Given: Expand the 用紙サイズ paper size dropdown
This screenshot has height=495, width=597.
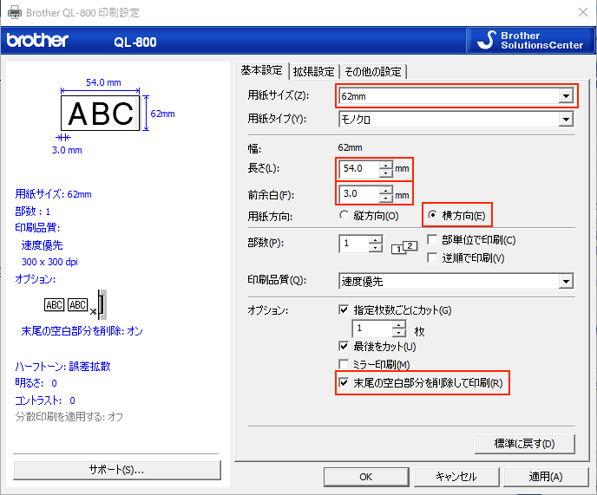Looking at the screenshot, I should (566, 95).
